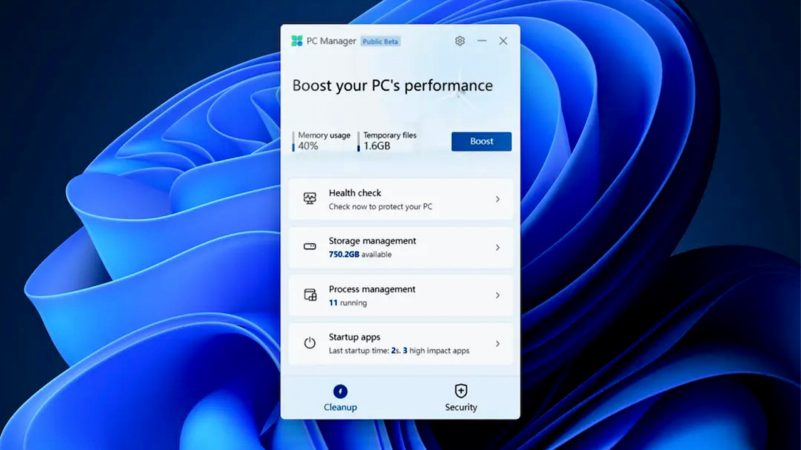Viewport: 801px width, 450px height.
Task: Click the PC Manager title text
Action: (331, 41)
